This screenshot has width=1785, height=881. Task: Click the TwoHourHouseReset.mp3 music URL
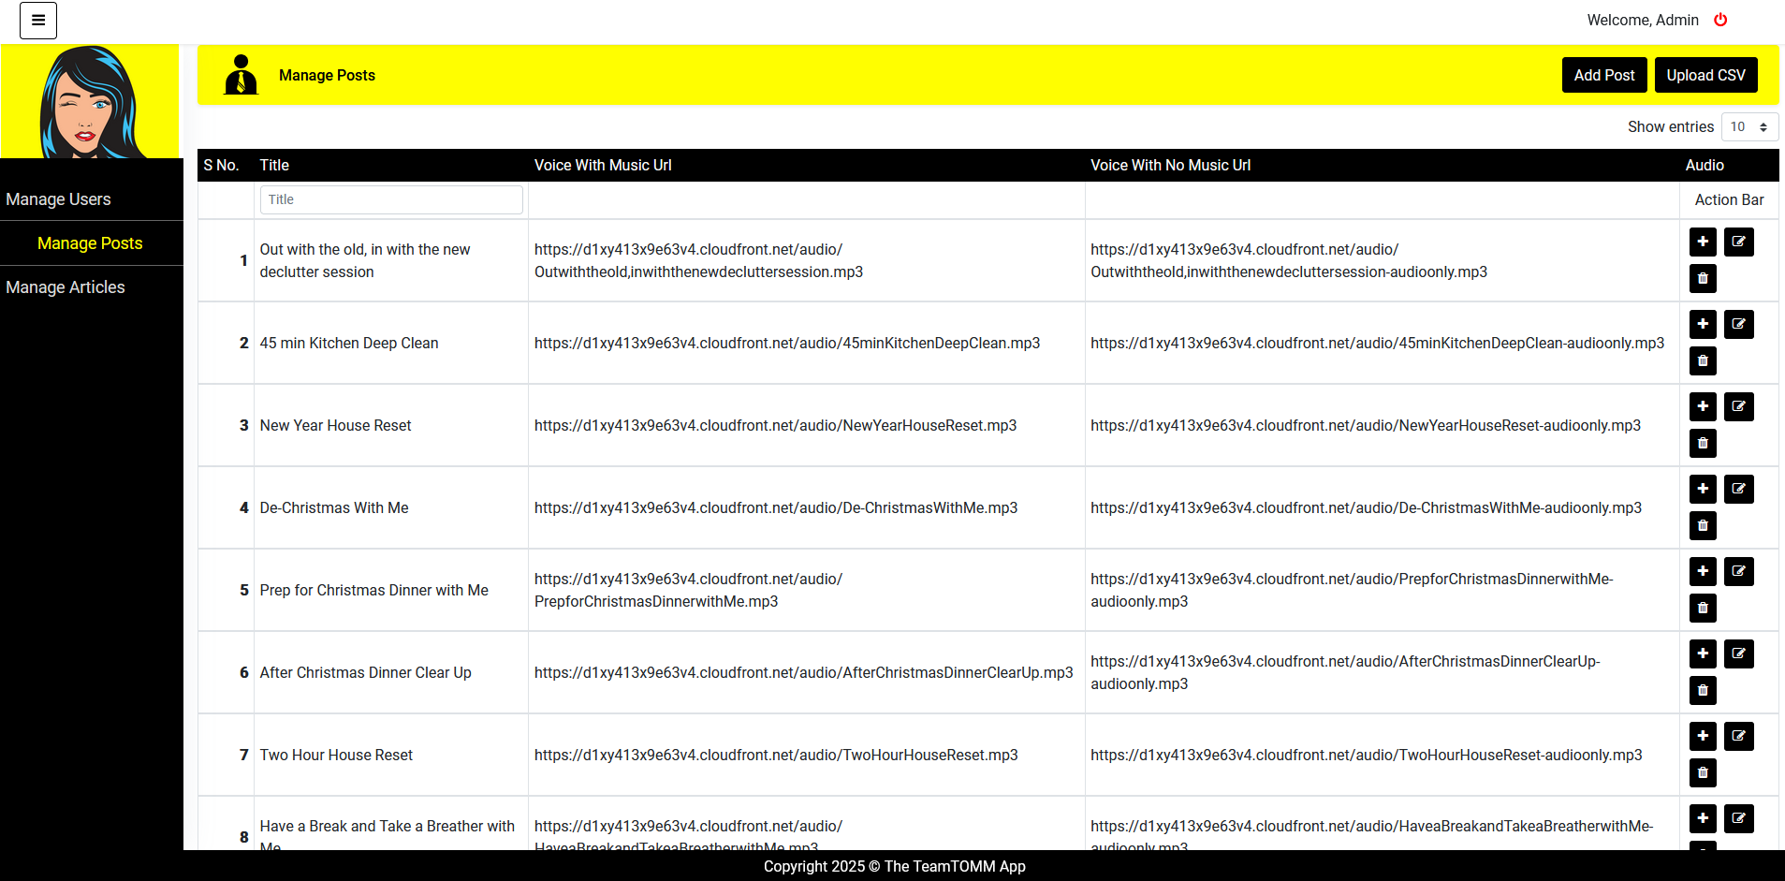tap(776, 755)
